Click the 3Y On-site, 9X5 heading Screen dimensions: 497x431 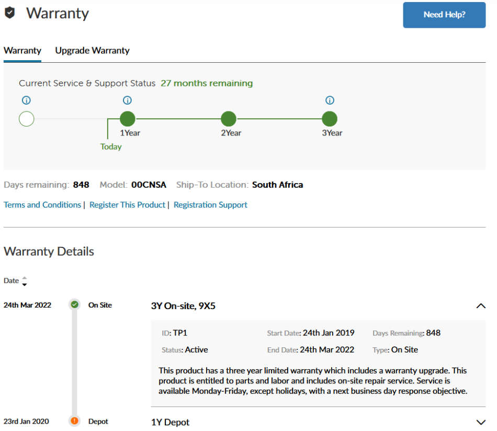[x=183, y=306]
